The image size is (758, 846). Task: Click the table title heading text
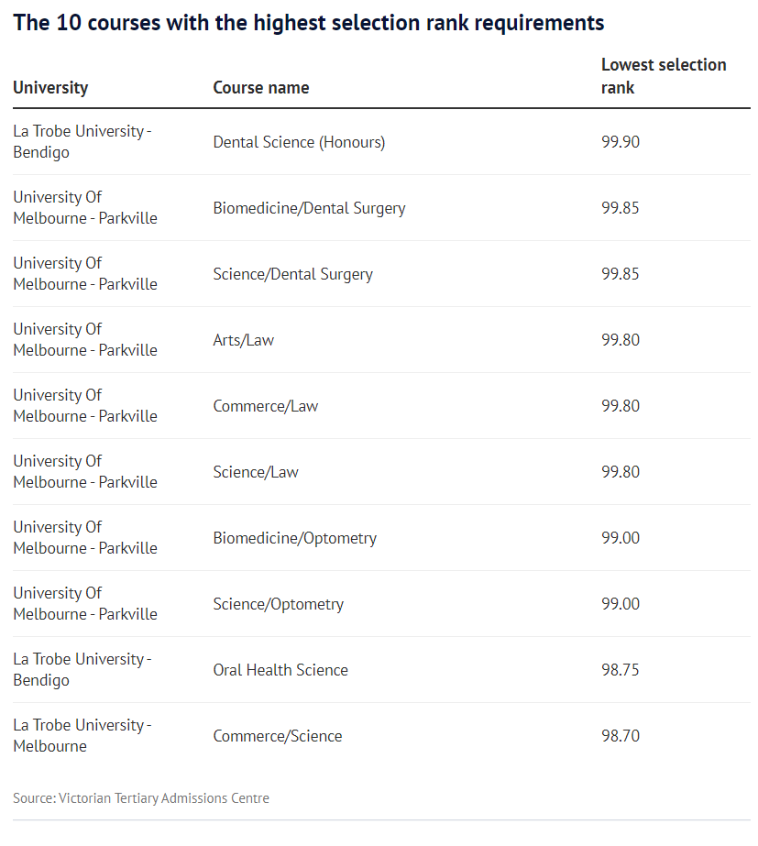click(309, 23)
